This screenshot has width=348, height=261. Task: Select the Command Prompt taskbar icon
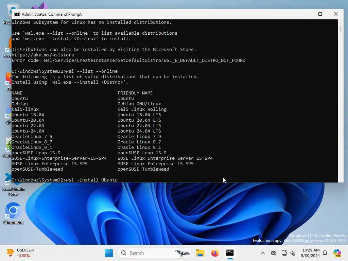point(230,253)
